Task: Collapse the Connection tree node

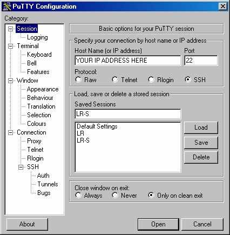Action: point(11,133)
